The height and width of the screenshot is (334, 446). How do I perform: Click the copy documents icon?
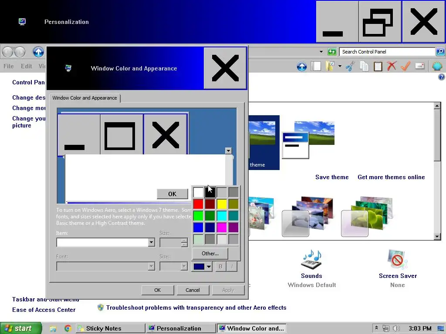(x=364, y=67)
